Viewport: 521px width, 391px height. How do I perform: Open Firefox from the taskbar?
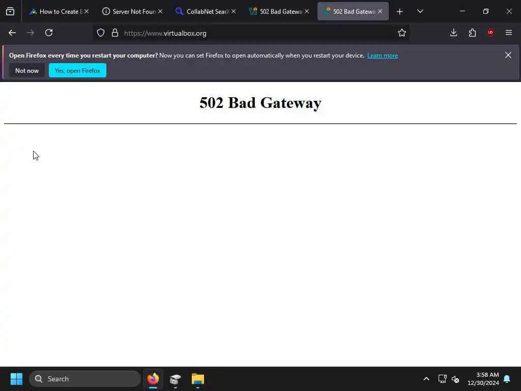pos(153,379)
